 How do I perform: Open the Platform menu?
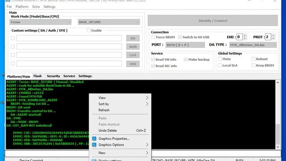(x=22, y=7)
